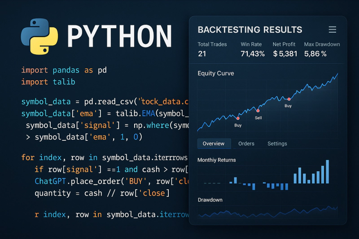
Task: Select the Win Rate value 71,43%
Action: tap(253, 54)
